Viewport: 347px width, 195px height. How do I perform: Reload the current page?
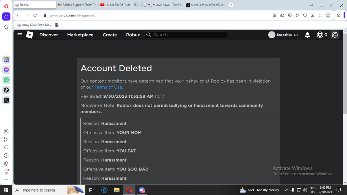click(35, 15)
